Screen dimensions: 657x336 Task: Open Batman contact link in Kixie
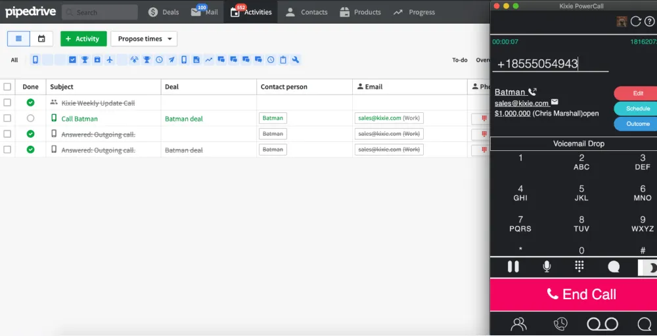[x=510, y=92]
